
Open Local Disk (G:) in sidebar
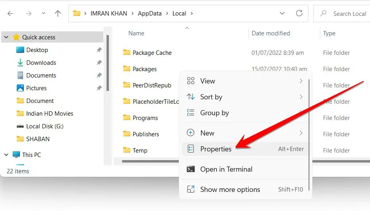coord(45,126)
